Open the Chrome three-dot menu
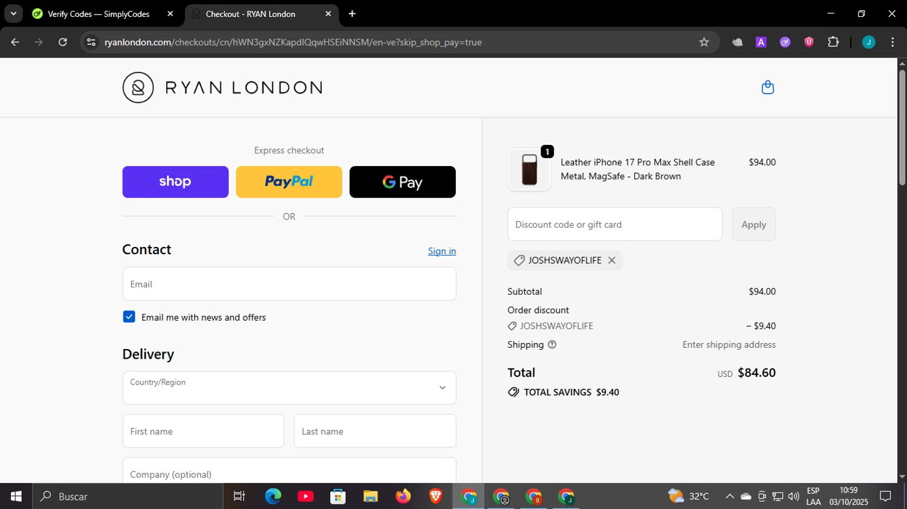 892,42
